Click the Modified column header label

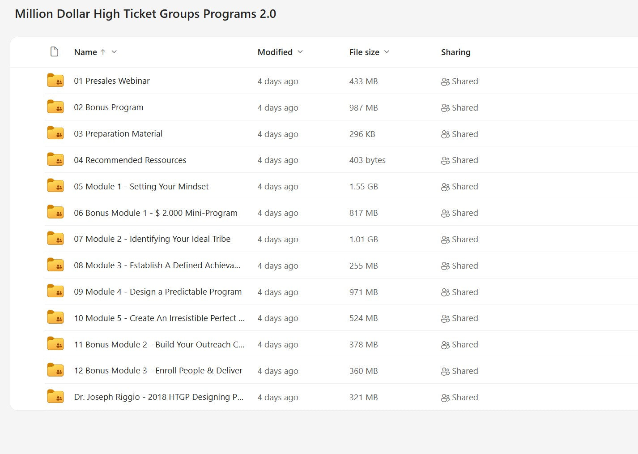pyautogui.click(x=274, y=52)
